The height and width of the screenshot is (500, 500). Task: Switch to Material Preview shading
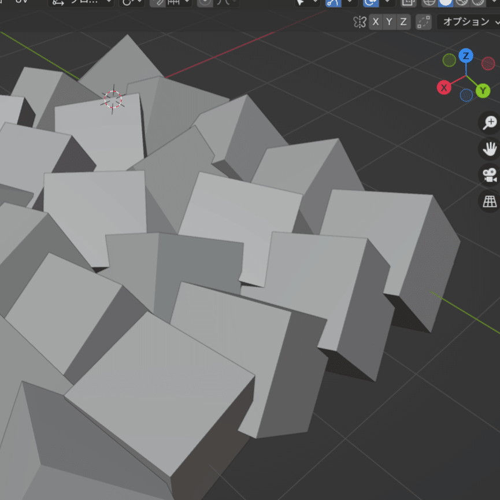[x=462, y=3]
